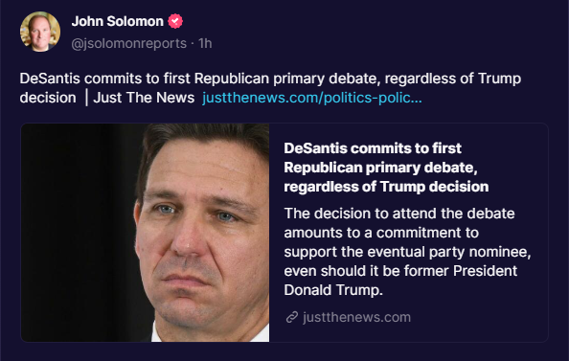Open the John Solomon display name
Screen dimensions: 569x361
(117, 21)
